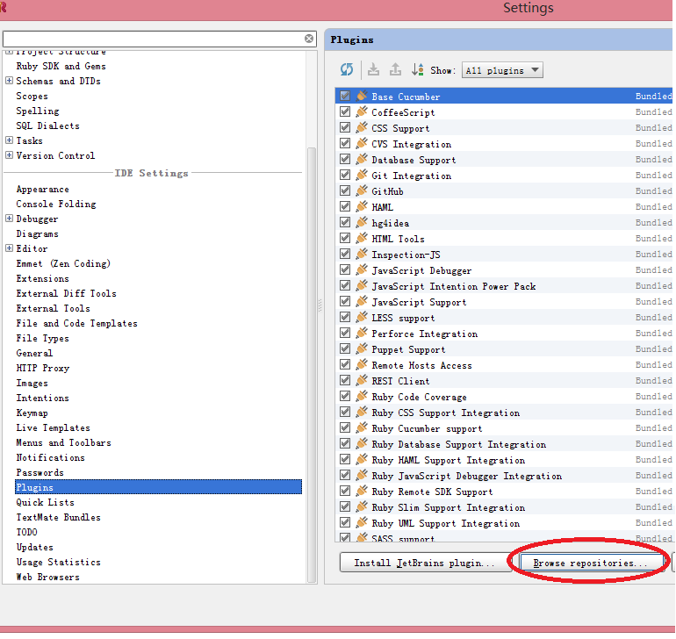676x639 pixels.
Task: Click the plug icon beside Base Cucumber
Action: click(362, 96)
